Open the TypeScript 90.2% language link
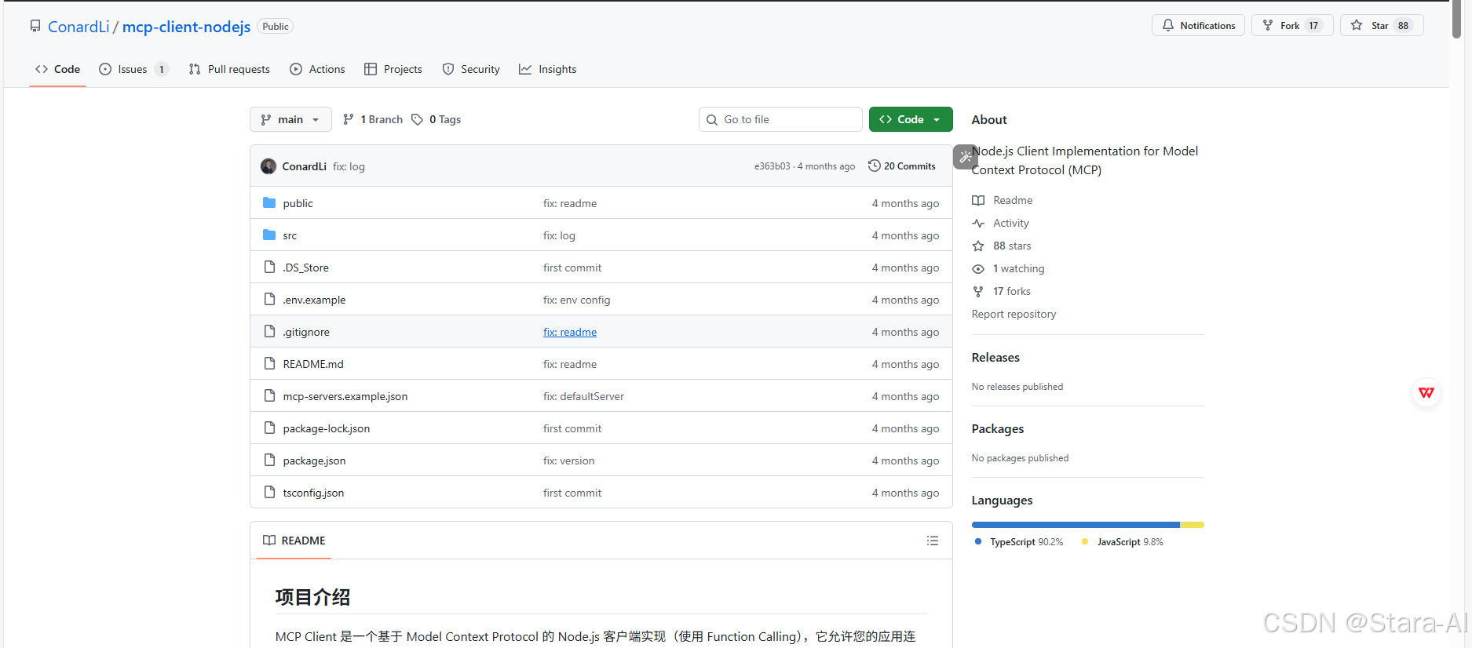The height and width of the screenshot is (648, 1472). click(x=1019, y=542)
